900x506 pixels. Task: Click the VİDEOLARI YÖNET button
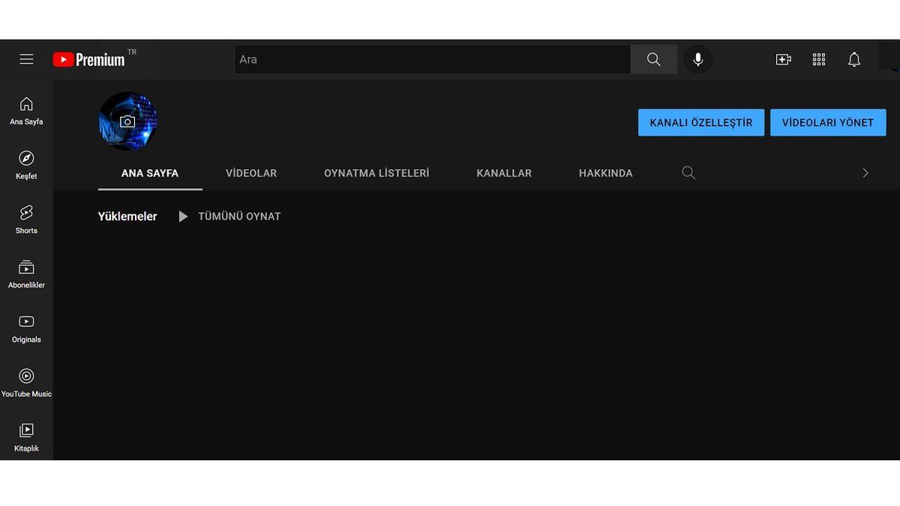tap(828, 122)
